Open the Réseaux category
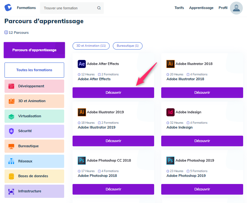This screenshot has height=203, width=247. [34, 161]
